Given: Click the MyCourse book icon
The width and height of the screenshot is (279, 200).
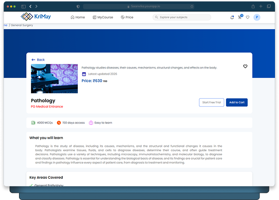Looking at the screenshot, I should (95, 17).
